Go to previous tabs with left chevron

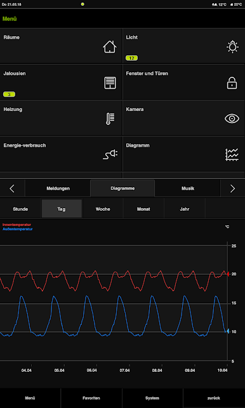coord(12,188)
